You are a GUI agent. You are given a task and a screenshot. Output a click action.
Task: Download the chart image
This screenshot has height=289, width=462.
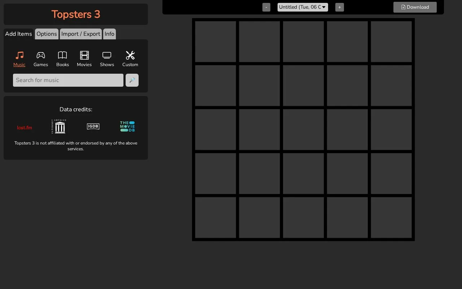(x=415, y=7)
